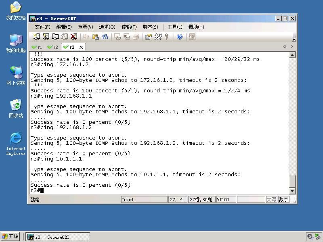Click Connect in Tab toolbar icon
This screenshot has width=323, height=242.
(55, 37)
